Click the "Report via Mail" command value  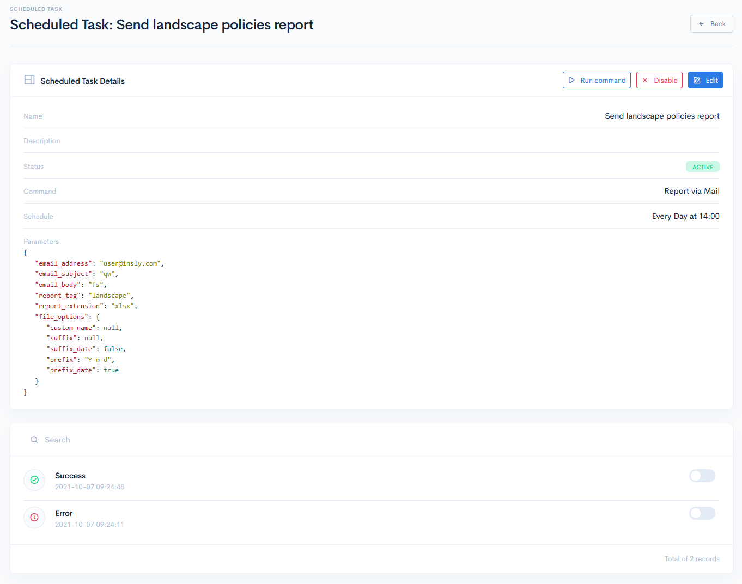tap(692, 191)
